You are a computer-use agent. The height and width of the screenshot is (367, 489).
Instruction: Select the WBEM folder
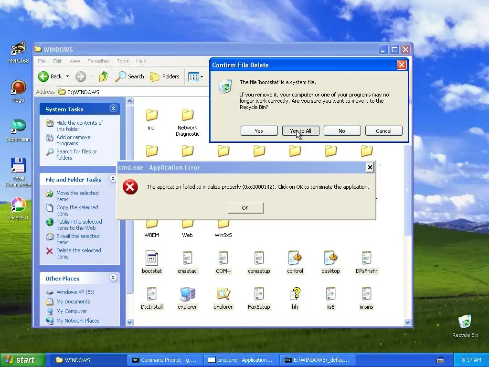[x=151, y=229]
